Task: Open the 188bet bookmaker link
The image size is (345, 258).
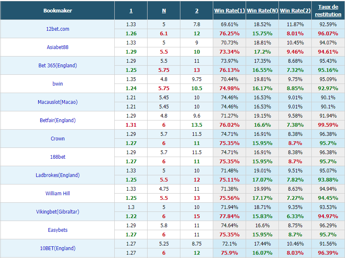Action: [x=58, y=157]
